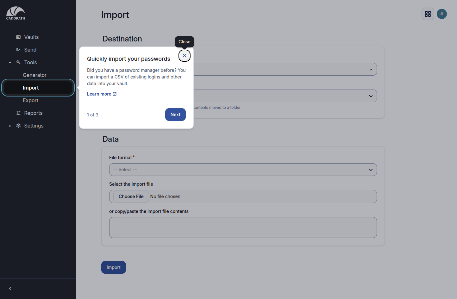Viewport: 457px width, 299px height.
Task: Close the import passwords popover
Action: click(185, 56)
